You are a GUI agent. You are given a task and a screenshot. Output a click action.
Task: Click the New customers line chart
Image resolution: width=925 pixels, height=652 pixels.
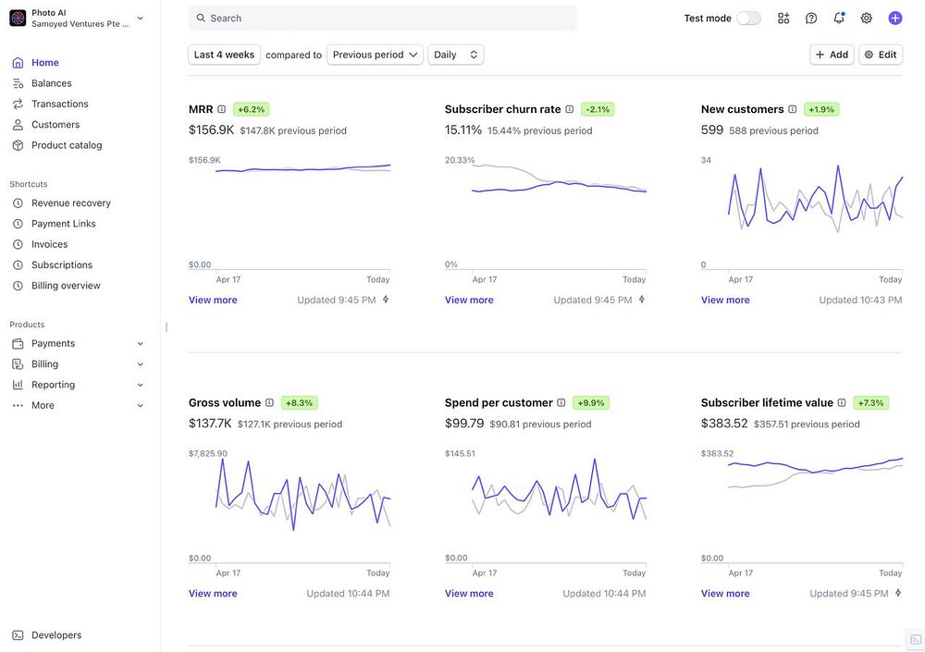pos(802,215)
